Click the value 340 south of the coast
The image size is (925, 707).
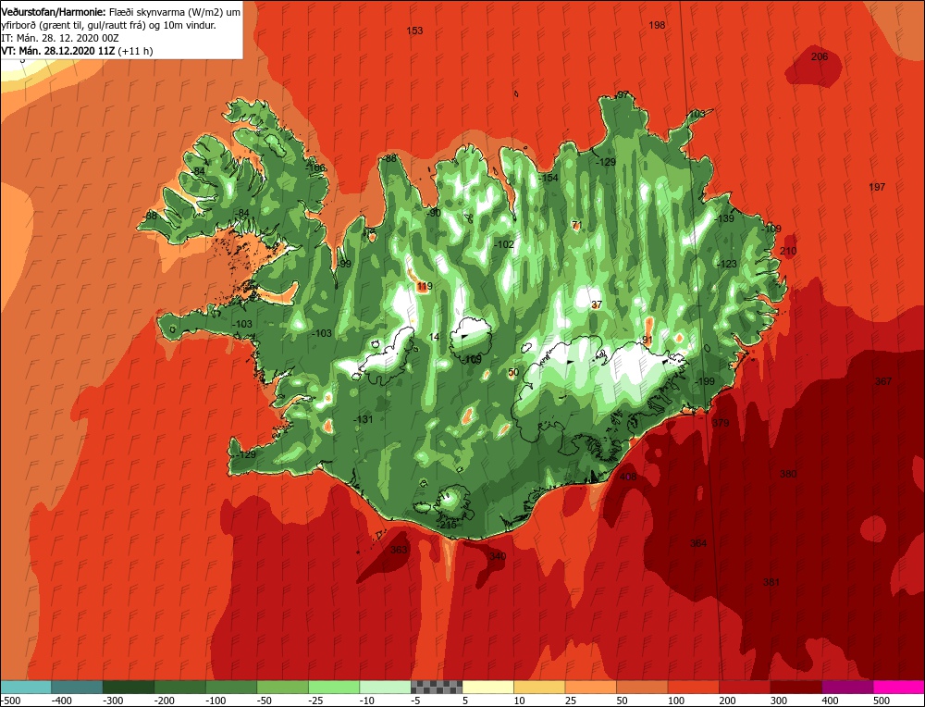pyautogui.click(x=498, y=556)
